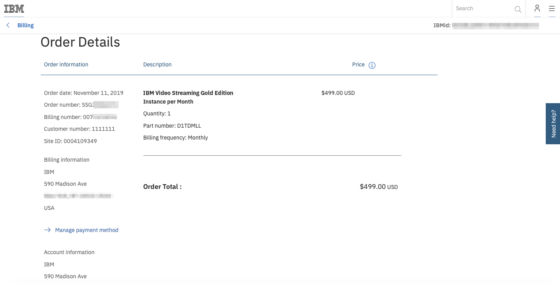Image resolution: width=560 pixels, height=283 pixels.
Task: Click Billing frequency: Monthly
Action: [175, 138]
